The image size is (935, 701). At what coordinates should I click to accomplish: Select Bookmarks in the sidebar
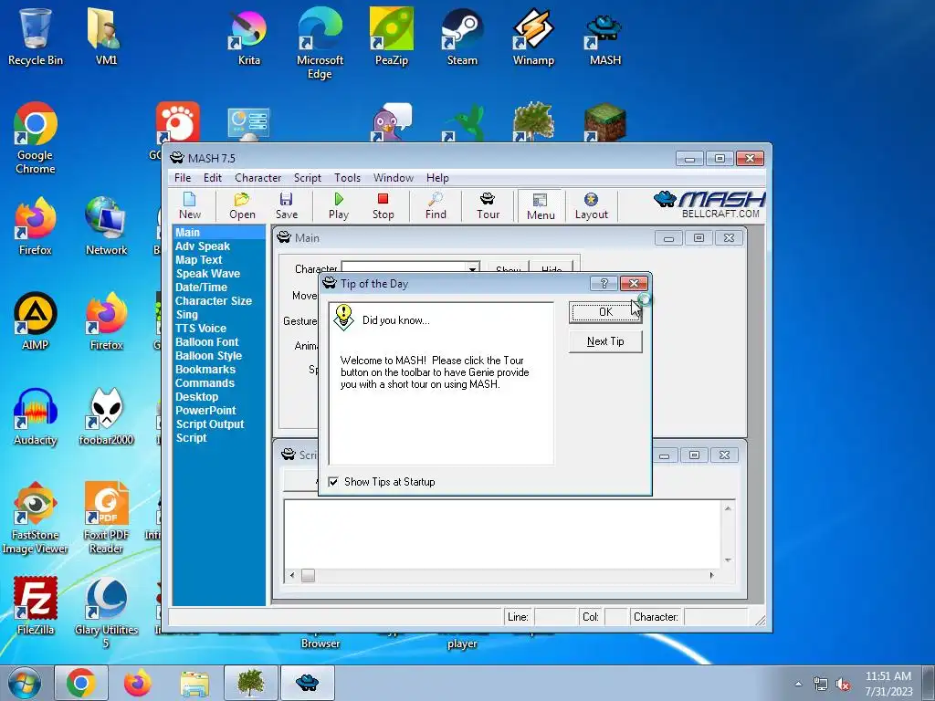click(x=205, y=370)
